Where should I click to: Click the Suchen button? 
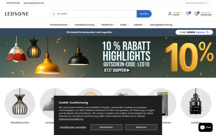tap(144, 14)
